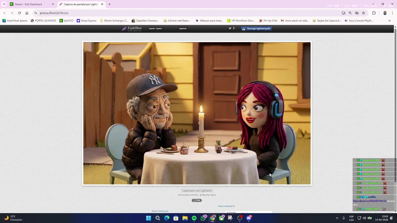Open the Chrome three-dot menu
The image size is (397, 223).
392,13
